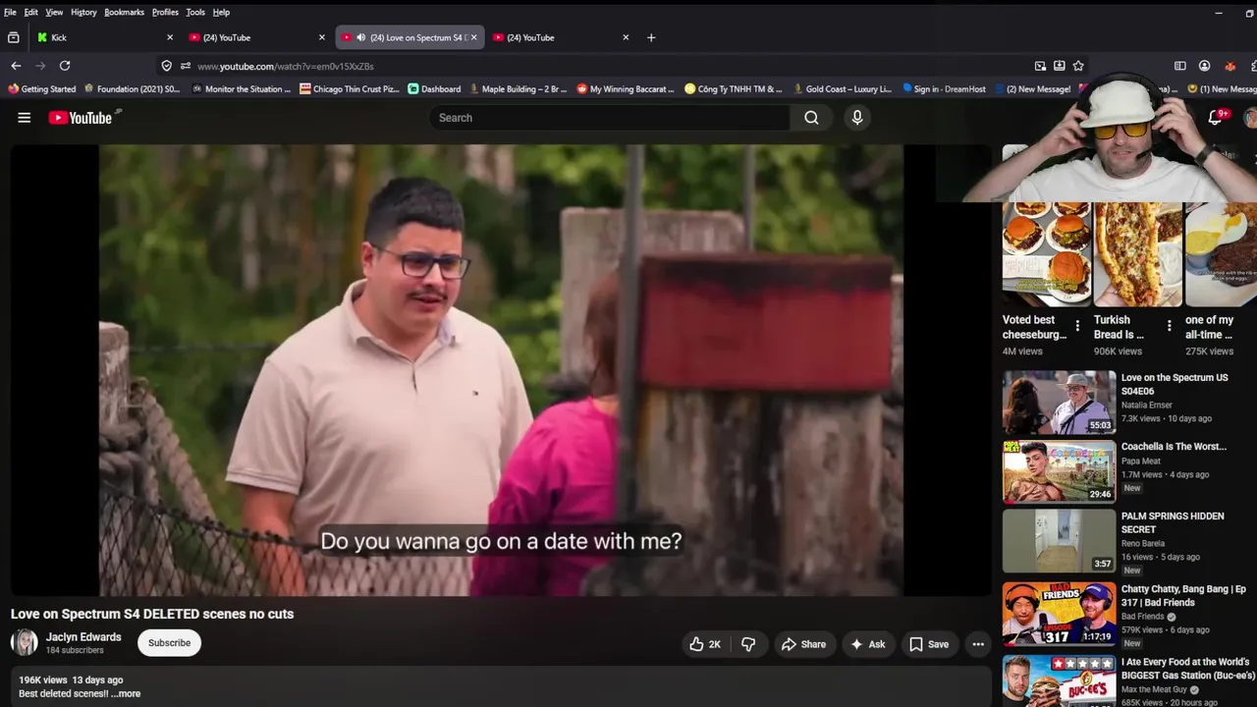
Task: Like the video with thumbs up
Action: 705,644
